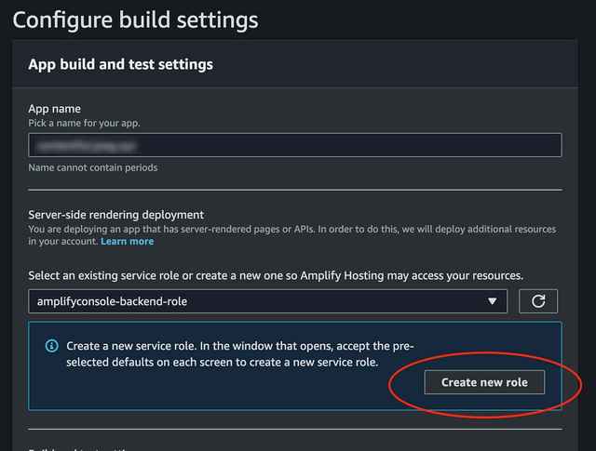
Task: Click the divider beneath the info alert
Action: pyautogui.click(x=295, y=430)
